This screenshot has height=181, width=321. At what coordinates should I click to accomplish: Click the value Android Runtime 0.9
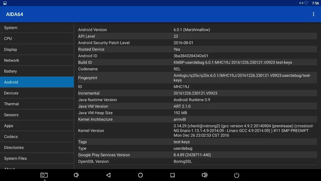point(192,100)
